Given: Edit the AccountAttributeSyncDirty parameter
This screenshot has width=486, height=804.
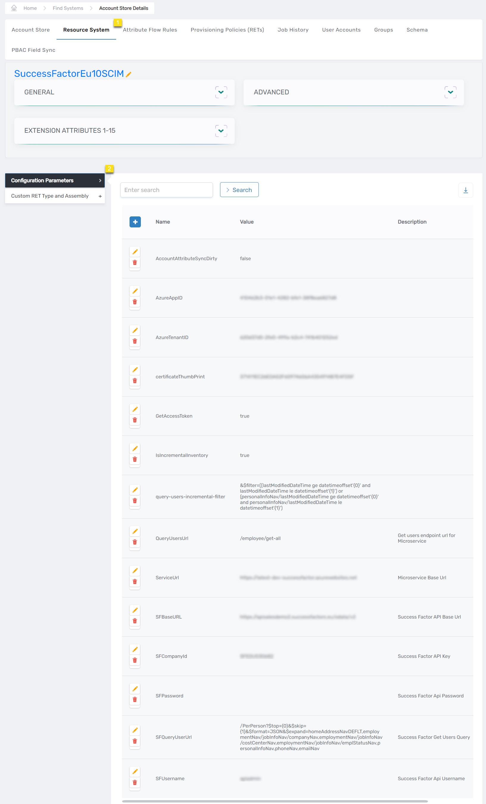Looking at the screenshot, I should [x=135, y=252].
